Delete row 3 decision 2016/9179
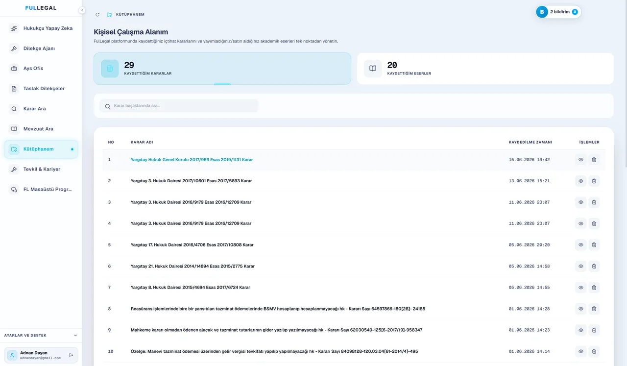627x366 pixels. pyautogui.click(x=594, y=202)
